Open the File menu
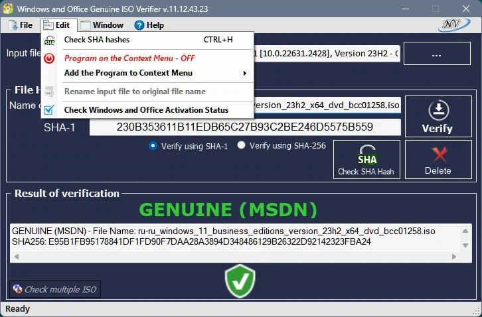The height and width of the screenshot is (317, 482). point(21,25)
